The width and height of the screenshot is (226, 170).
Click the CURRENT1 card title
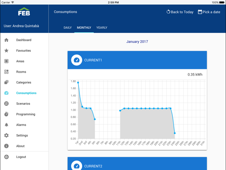click(93, 60)
